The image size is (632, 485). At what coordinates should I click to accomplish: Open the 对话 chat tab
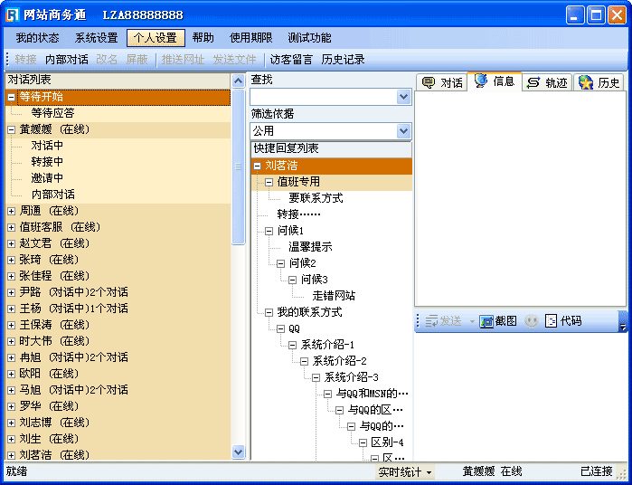coord(442,82)
